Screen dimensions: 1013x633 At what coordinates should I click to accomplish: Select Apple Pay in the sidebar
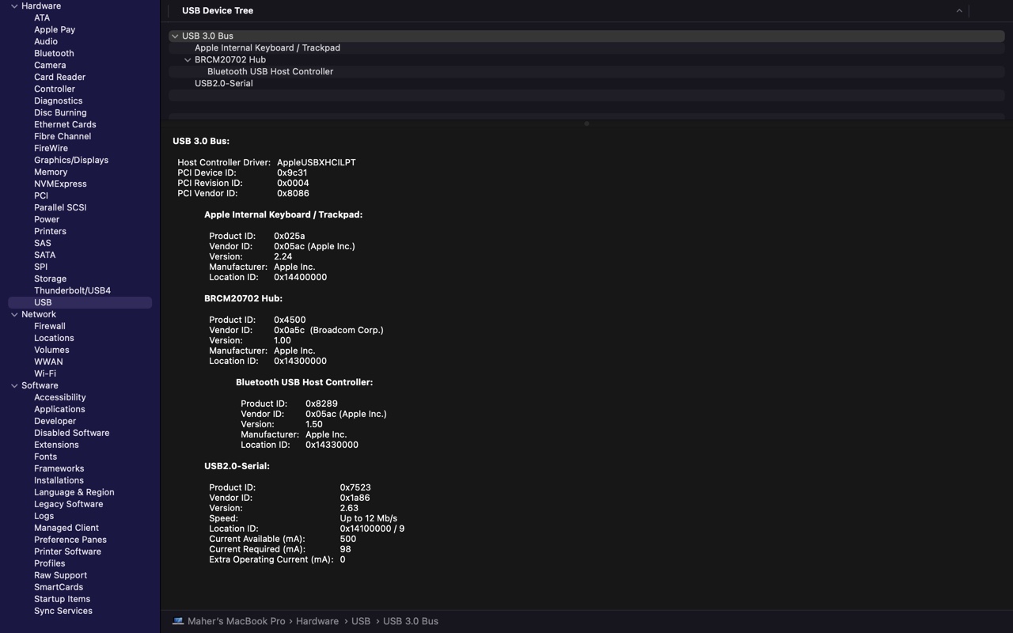[55, 29]
